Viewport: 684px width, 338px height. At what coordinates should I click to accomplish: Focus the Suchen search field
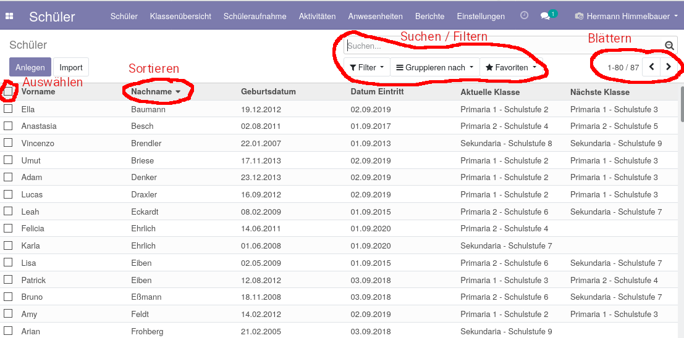coord(500,46)
